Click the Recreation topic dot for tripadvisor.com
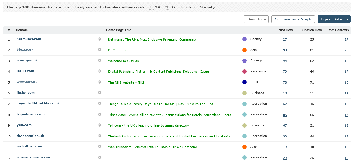Image resolution: width=355 pixels, height=163 pixels. click(x=244, y=115)
